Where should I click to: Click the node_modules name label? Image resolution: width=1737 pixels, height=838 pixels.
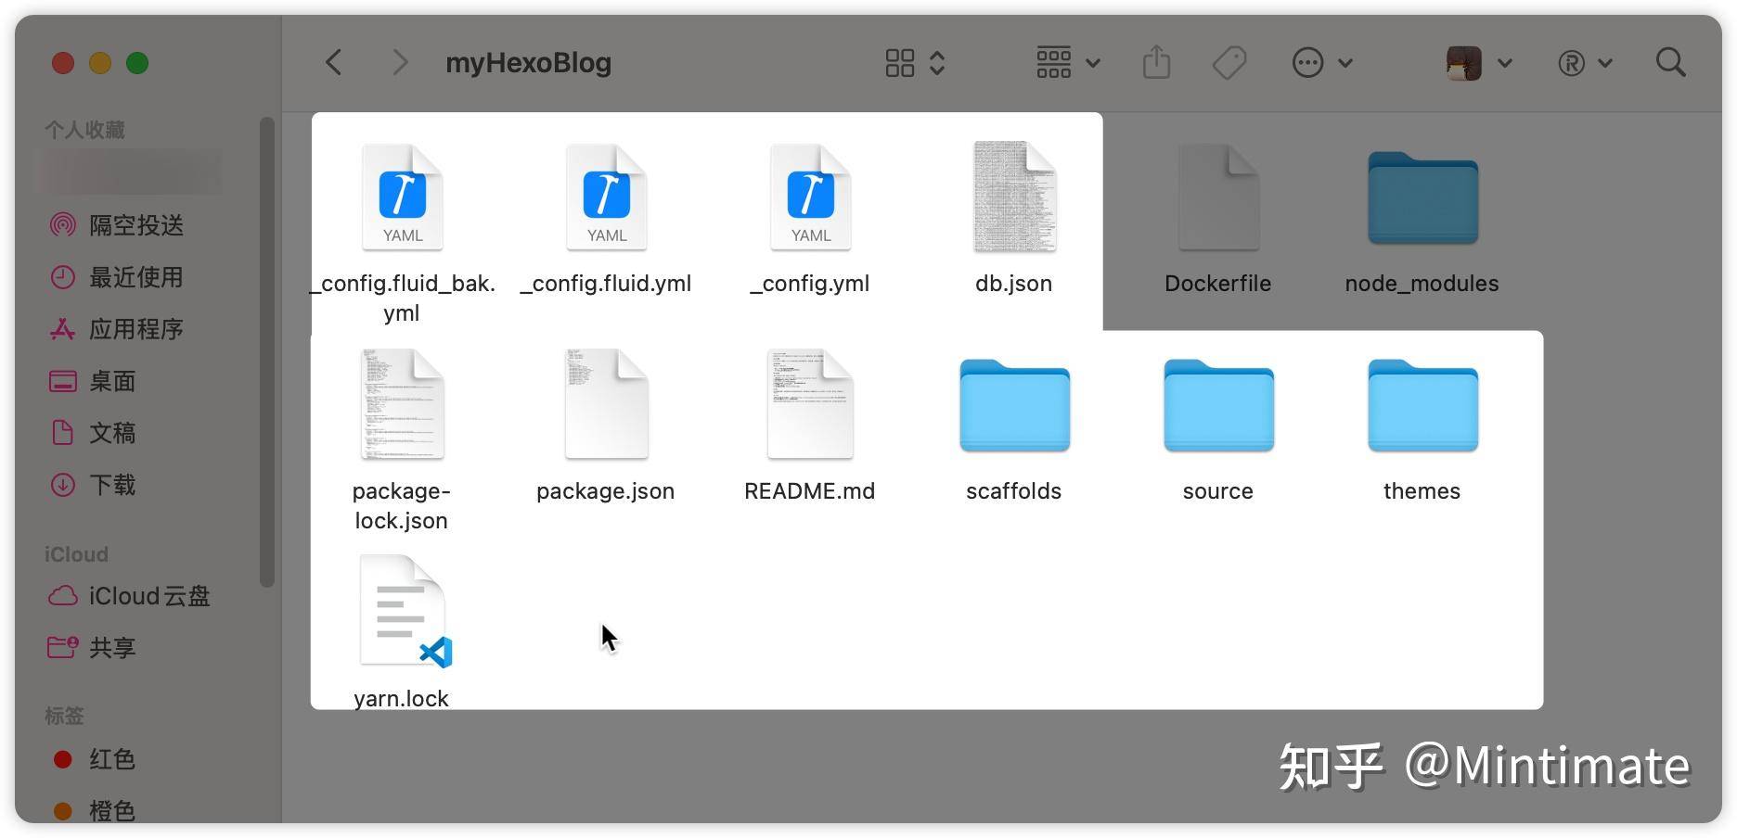click(x=1422, y=284)
